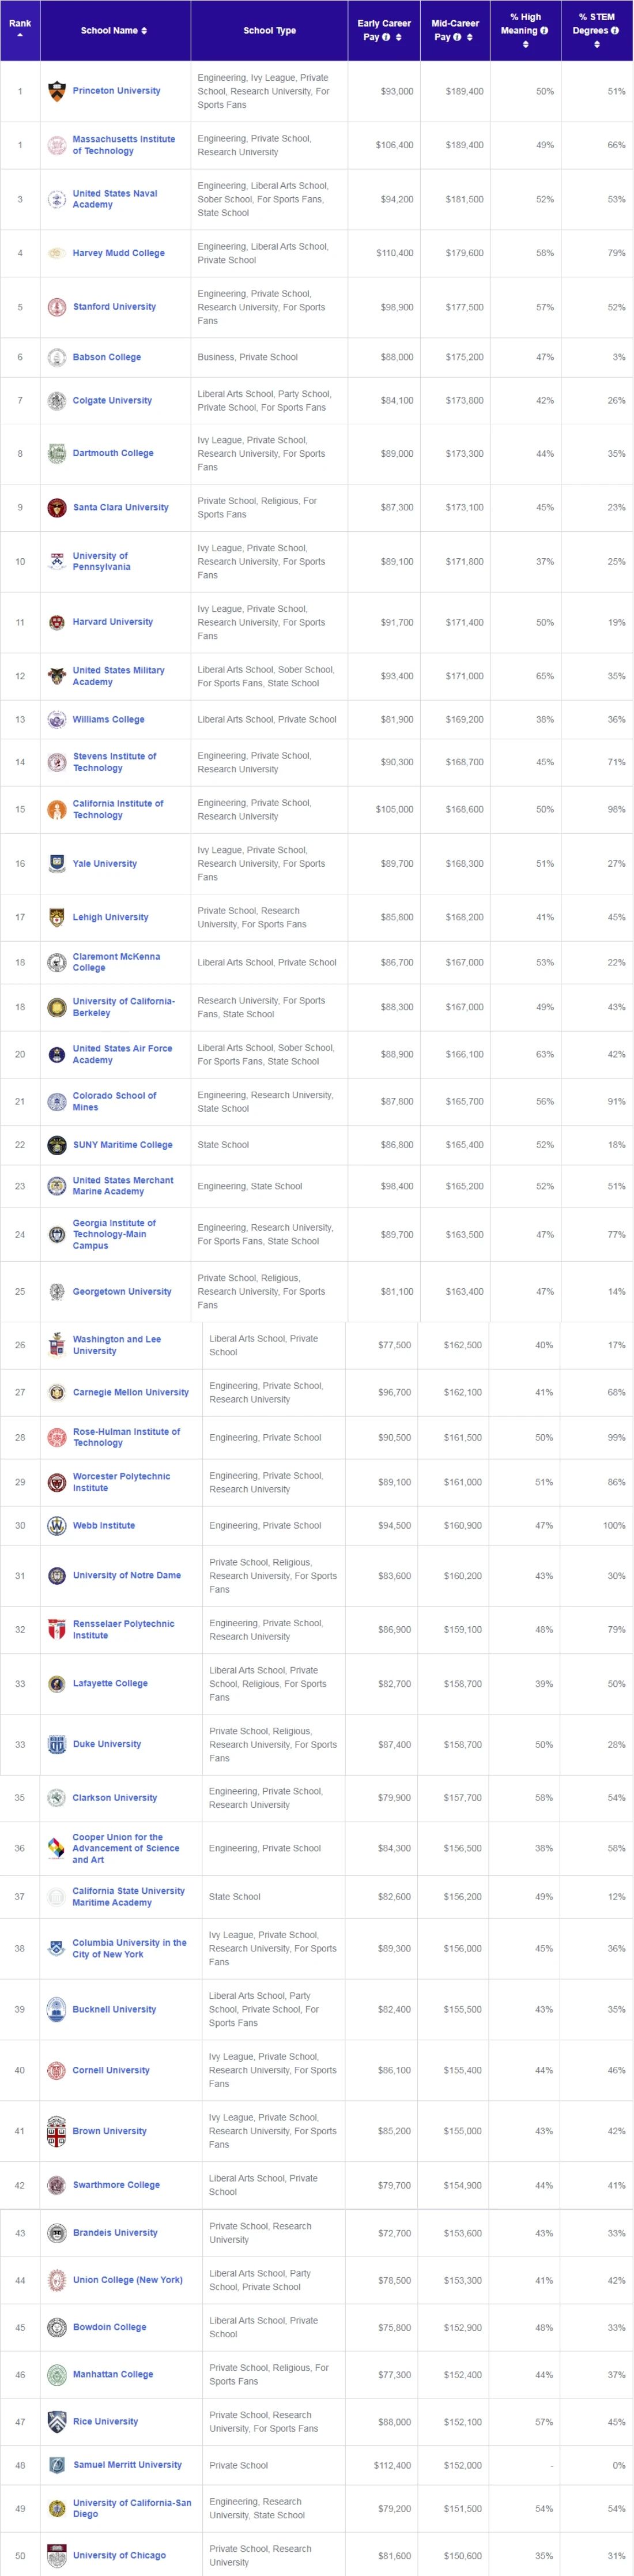Open the Massachusetts Institute of Technology link
This screenshot has height=2576, width=634.
(124, 145)
